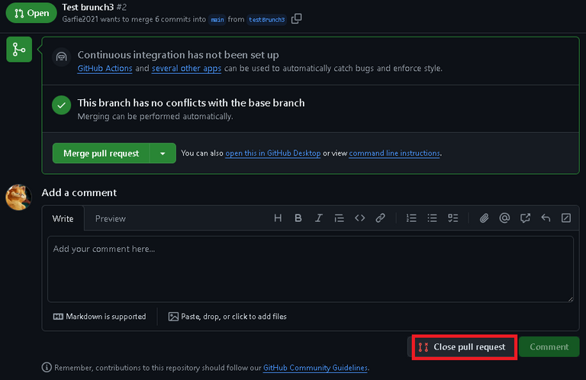Open the command line instructions link
Image resolution: width=586 pixels, height=380 pixels.
point(394,153)
